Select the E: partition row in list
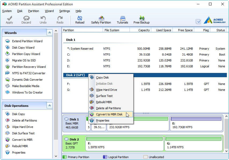The width and height of the screenshot is (229, 160). pos(145,66)
